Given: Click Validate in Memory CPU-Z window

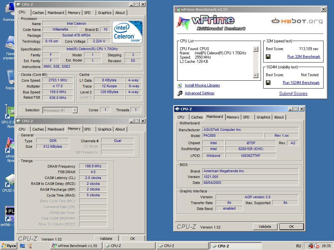Looking at the screenshot, I should 106,239.
